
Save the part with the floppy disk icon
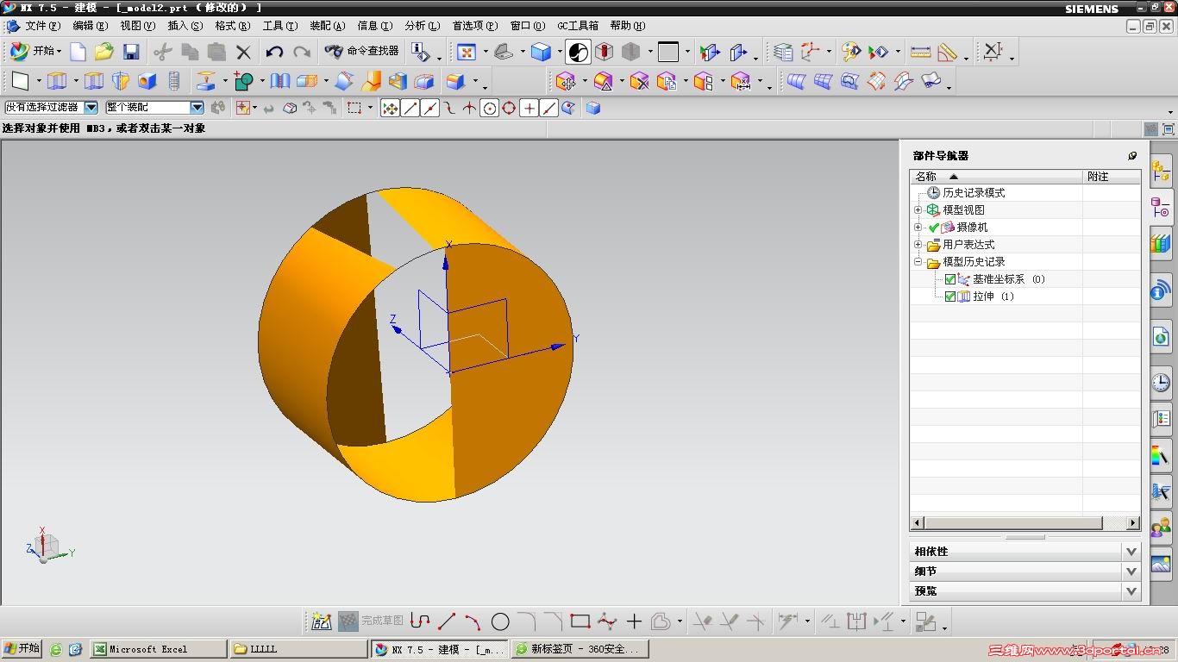[x=130, y=52]
